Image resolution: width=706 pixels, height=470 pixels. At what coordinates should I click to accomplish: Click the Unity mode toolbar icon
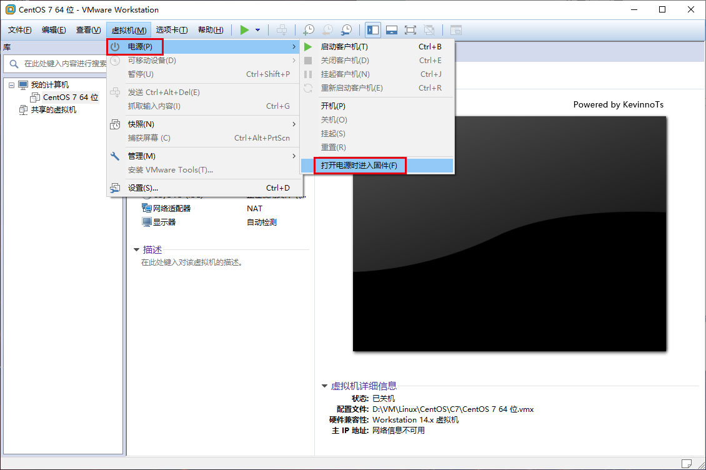(x=429, y=30)
